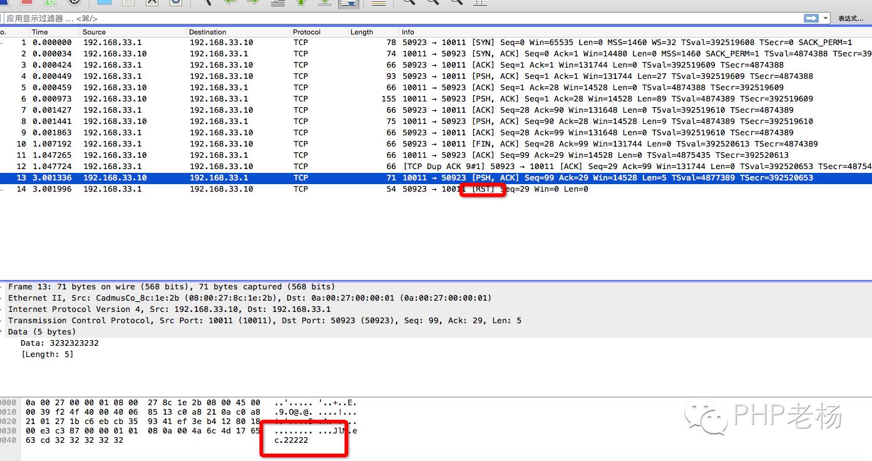Sort by the Time column header
This screenshot has width=872, height=461.
pyautogui.click(x=39, y=32)
